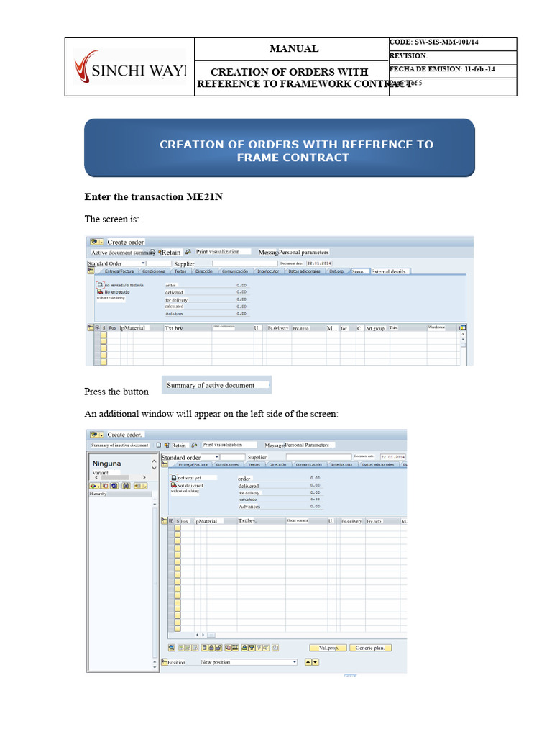Click not sent yet status icon
This screenshot has height=737, width=552.
[x=174, y=478]
